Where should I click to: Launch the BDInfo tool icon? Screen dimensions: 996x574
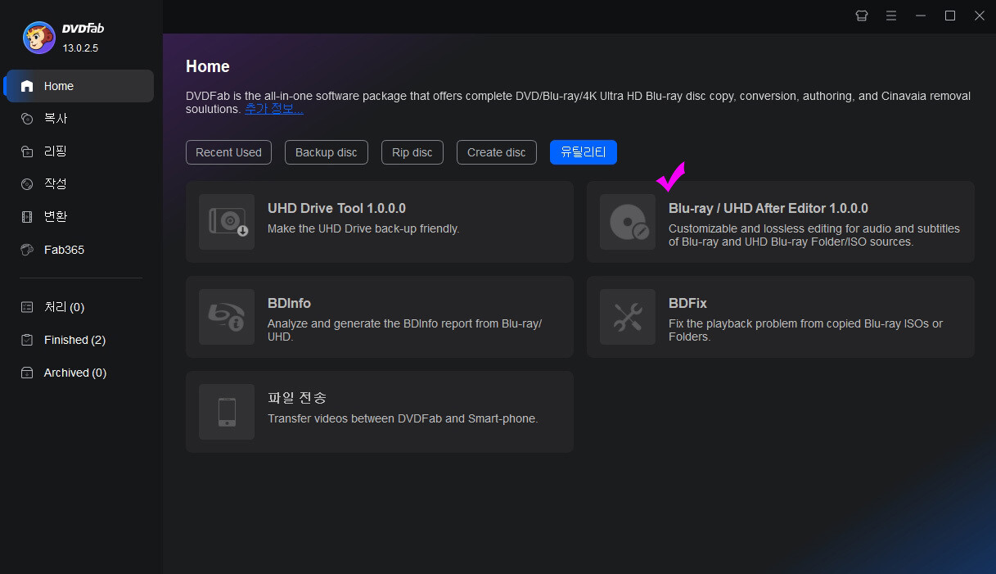pos(227,317)
